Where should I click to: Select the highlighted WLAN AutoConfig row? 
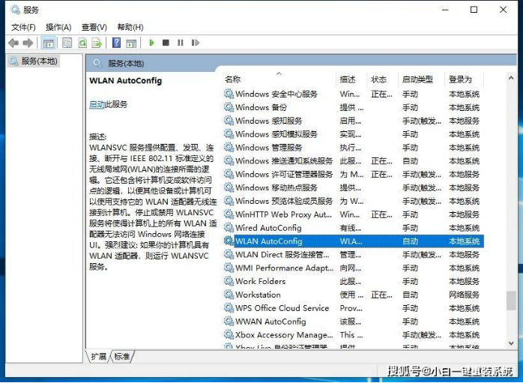click(353, 241)
